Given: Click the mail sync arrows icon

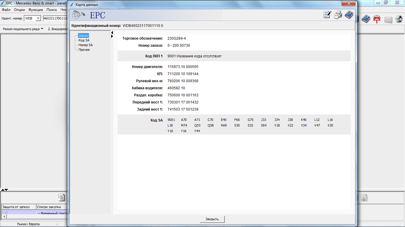Looking at the screenshot, I should [x=399, y=19].
